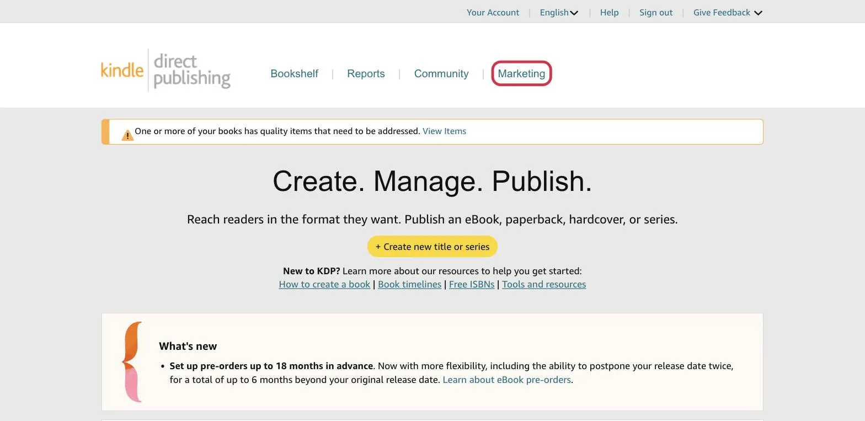Click Learn about eBook pre-orders link
The height and width of the screenshot is (421, 865).
click(506, 380)
